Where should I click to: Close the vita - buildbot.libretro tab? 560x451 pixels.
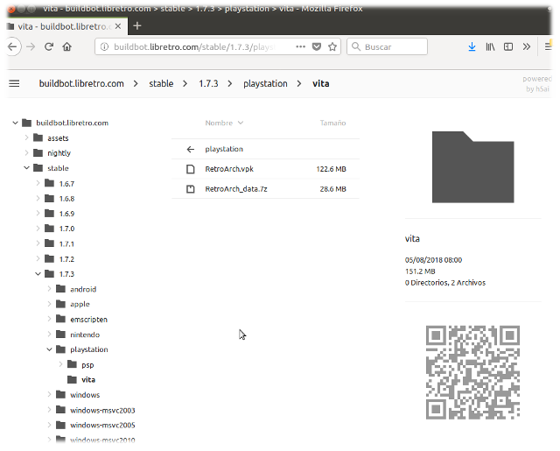118,26
